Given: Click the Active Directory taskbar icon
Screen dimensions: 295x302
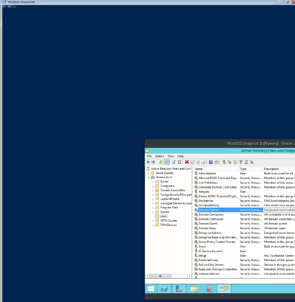Looking at the screenshot, I should pos(224,289).
